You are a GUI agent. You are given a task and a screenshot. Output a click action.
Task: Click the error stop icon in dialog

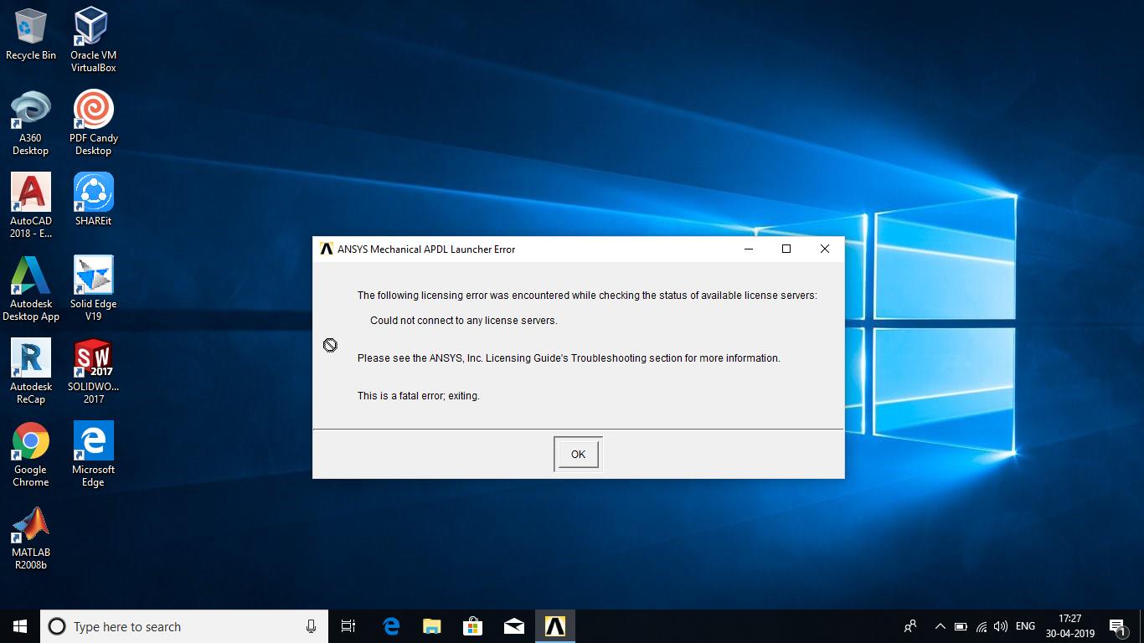[x=330, y=345]
